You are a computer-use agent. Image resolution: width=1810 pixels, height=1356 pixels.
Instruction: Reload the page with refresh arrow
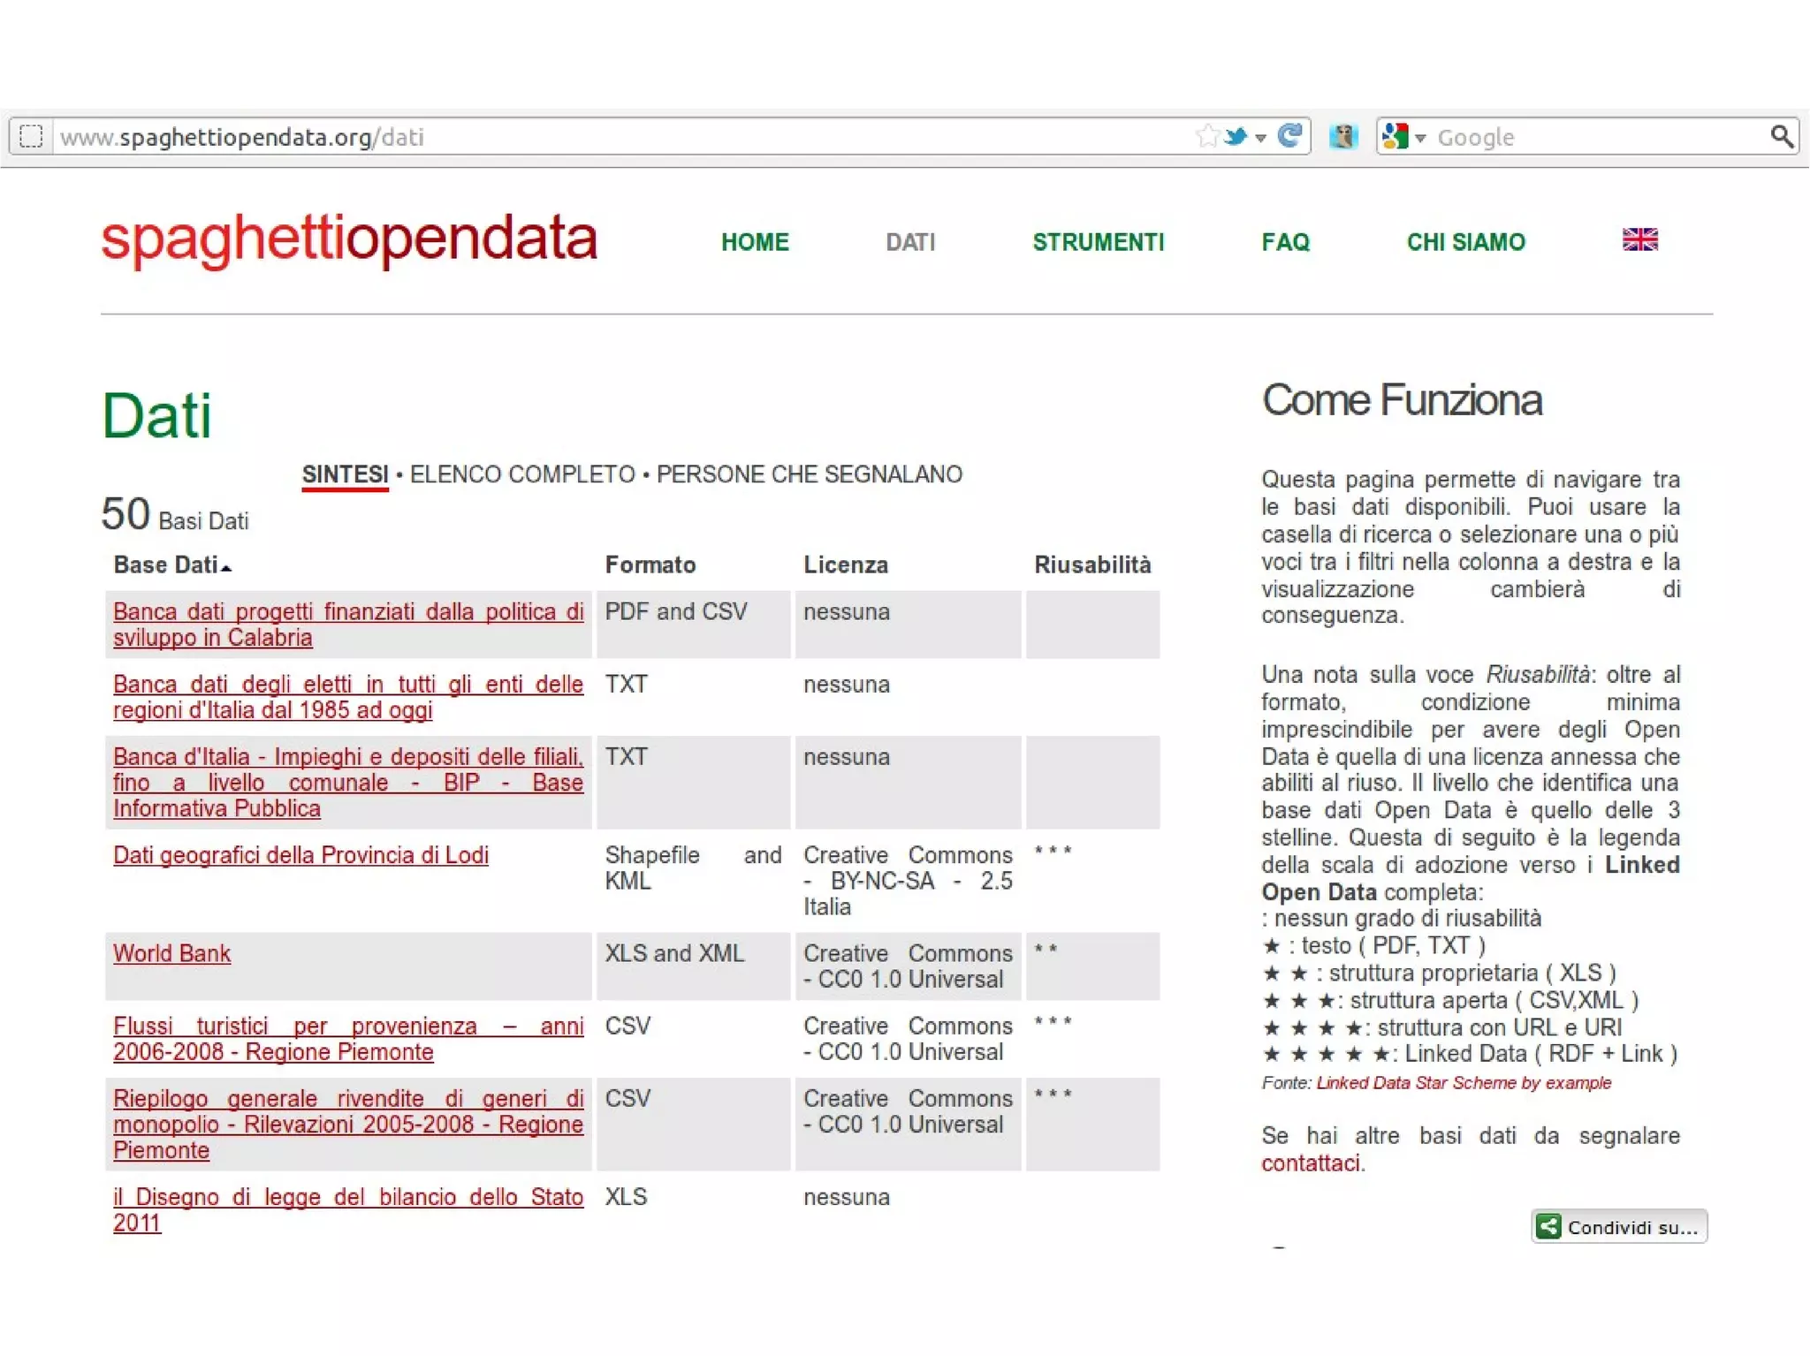point(1289,135)
